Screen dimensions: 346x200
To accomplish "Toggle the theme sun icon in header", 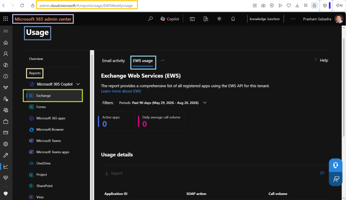I will tap(219, 19).
